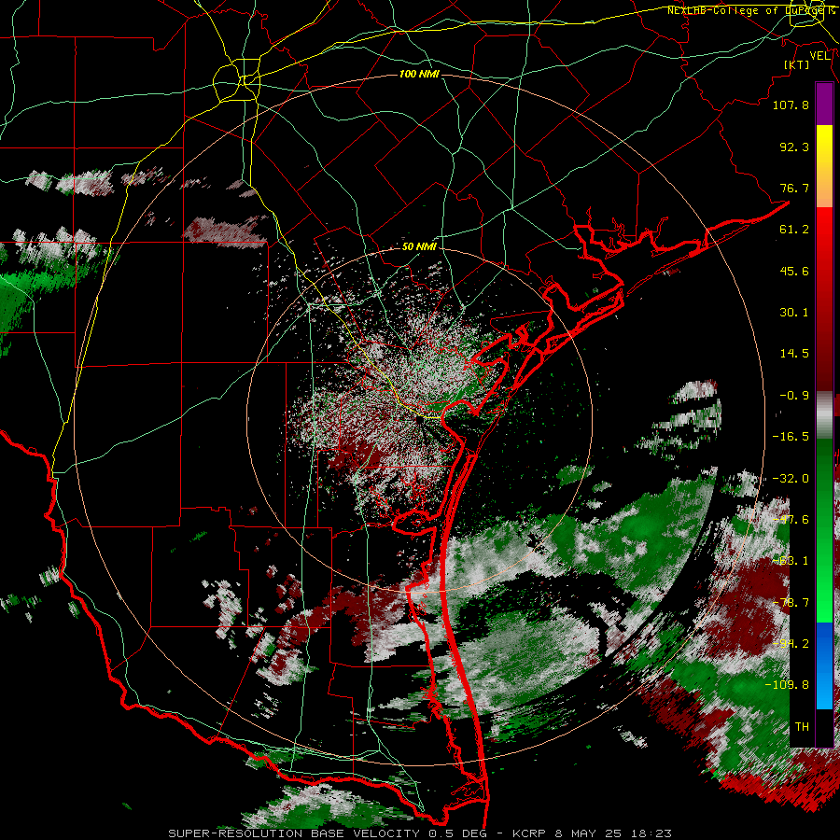
Task: Click the 107.8 scale value
Action: (791, 105)
